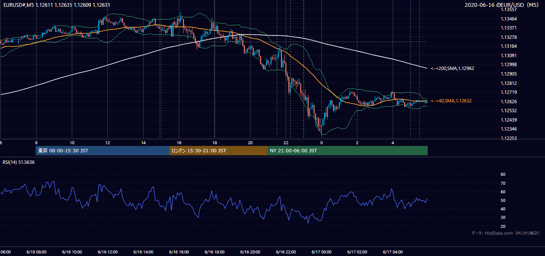The height and width of the screenshot is (256, 545).
Task: Click RSI scale value 70
Action: click(x=503, y=183)
